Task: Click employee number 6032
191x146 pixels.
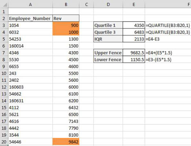Action: coord(30,32)
